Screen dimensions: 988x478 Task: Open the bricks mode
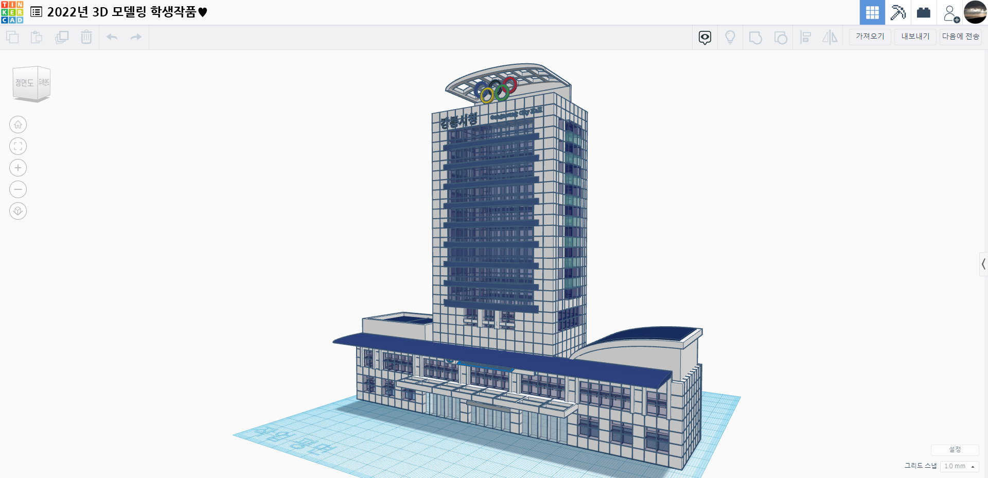click(x=924, y=12)
